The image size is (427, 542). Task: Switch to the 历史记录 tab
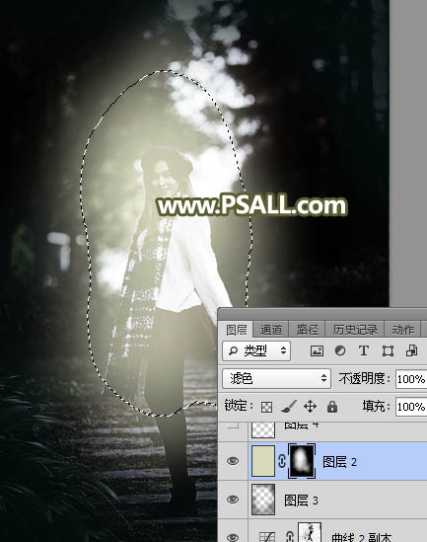pos(355,330)
